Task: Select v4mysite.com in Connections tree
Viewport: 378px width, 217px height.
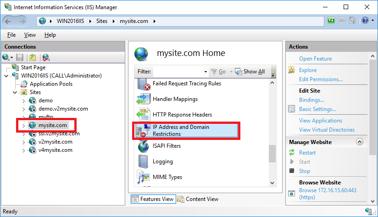Action: point(56,150)
